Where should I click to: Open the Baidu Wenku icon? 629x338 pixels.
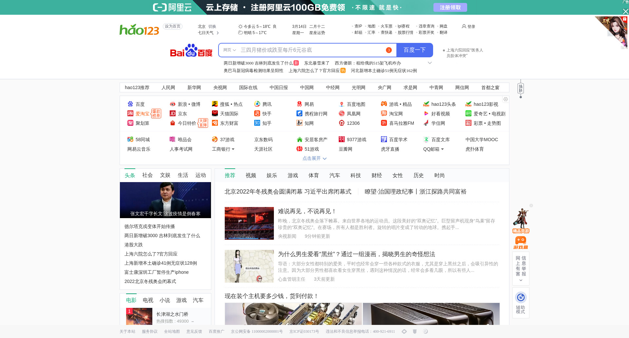coord(426,140)
